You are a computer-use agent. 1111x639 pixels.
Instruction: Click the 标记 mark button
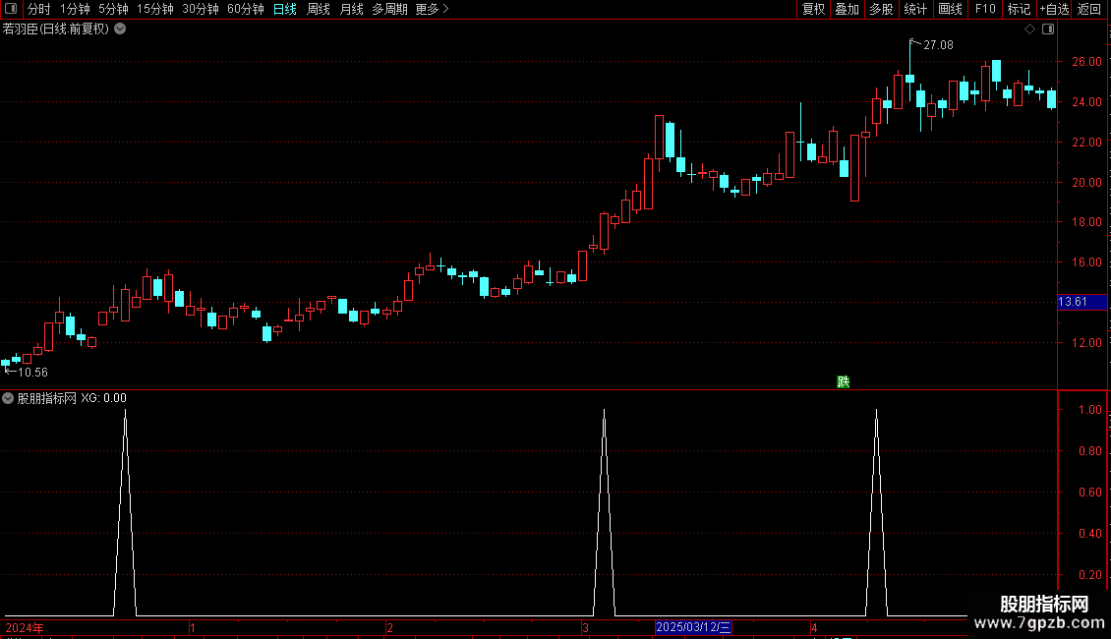point(1019,9)
